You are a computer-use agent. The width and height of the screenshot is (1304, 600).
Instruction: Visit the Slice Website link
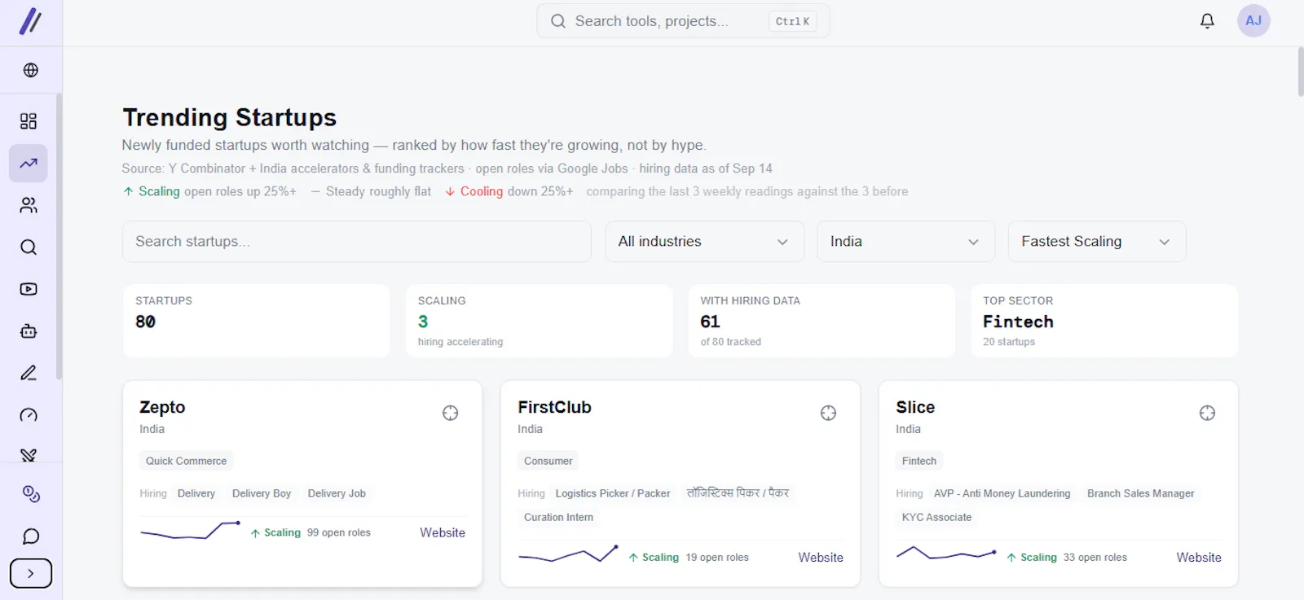coord(1199,558)
